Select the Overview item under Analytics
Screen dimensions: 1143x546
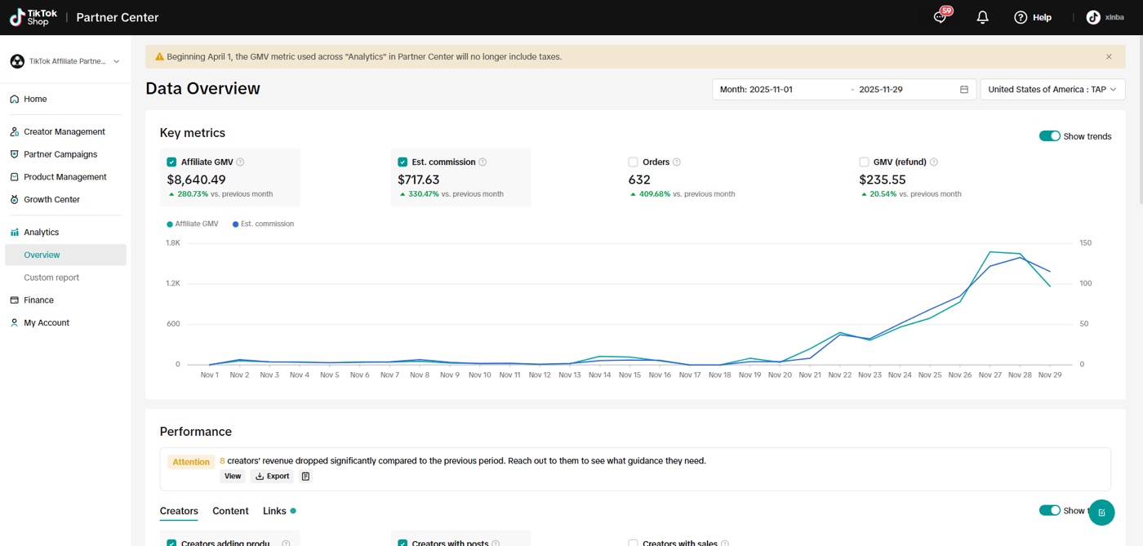(x=65, y=255)
